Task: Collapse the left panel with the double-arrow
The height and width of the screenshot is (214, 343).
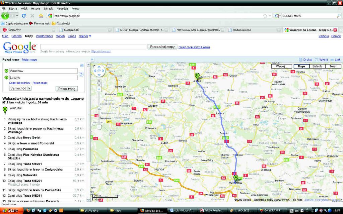Action: pyautogui.click(x=92, y=60)
